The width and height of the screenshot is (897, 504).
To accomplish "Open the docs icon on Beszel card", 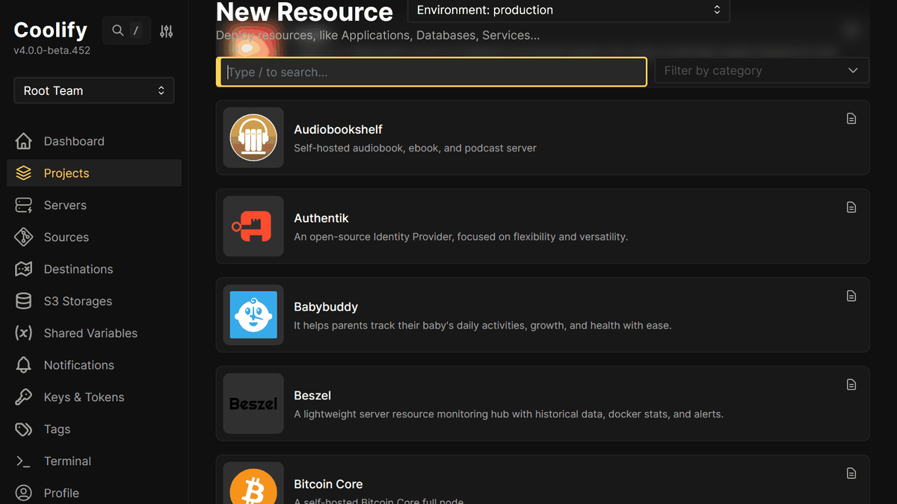I will 851,385.
